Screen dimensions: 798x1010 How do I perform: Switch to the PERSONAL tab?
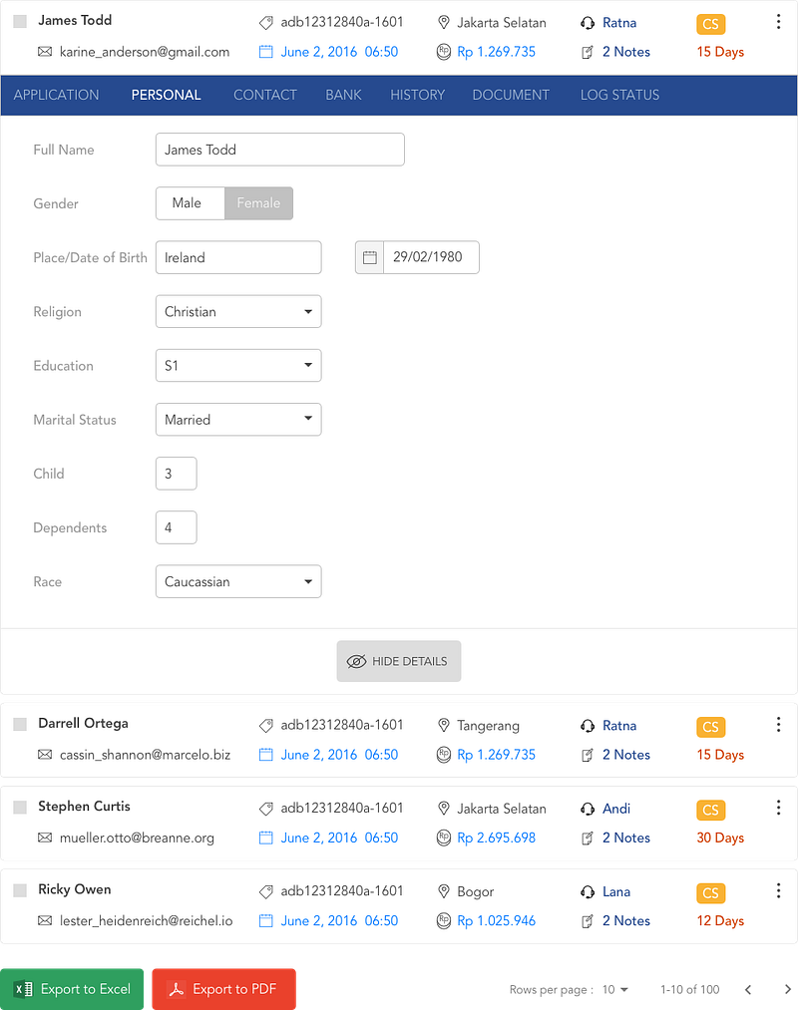(x=166, y=95)
